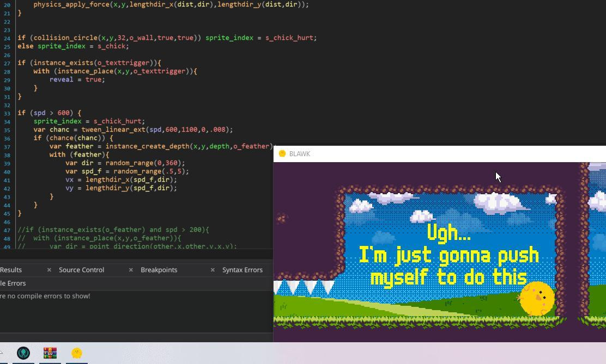Click the 'if (chance(chanc)) {' line
The height and width of the screenshot is (364, 606).
click(x=74, y=138)
